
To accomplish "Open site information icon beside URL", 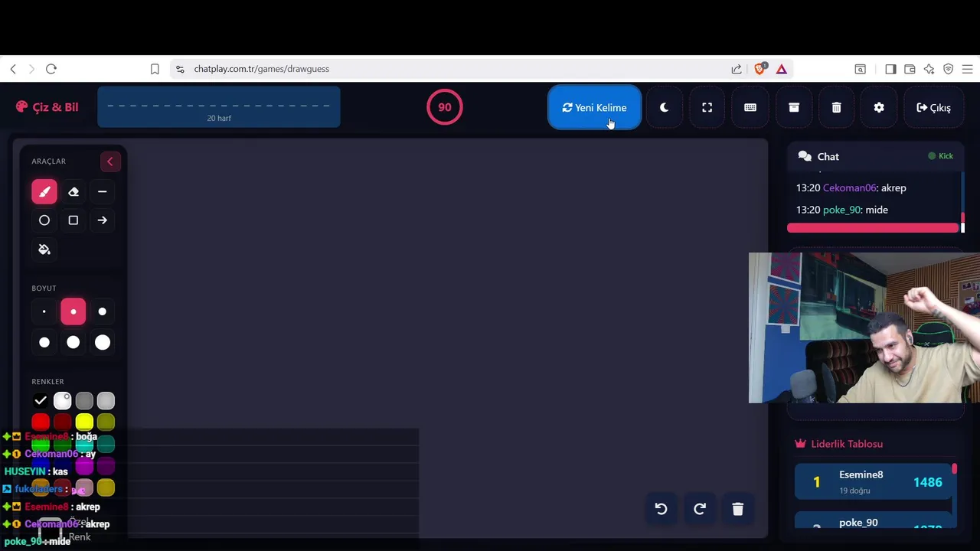I will point(180,69).
